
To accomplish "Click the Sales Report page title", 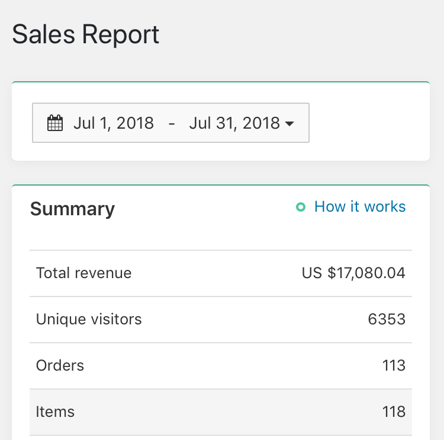I will (86, 34).
